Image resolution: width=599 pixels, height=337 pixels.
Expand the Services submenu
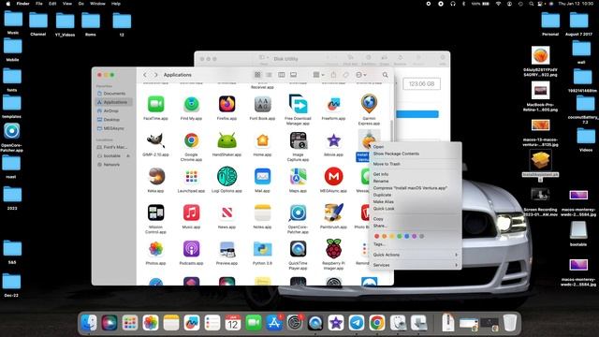[x=416, y=265]
